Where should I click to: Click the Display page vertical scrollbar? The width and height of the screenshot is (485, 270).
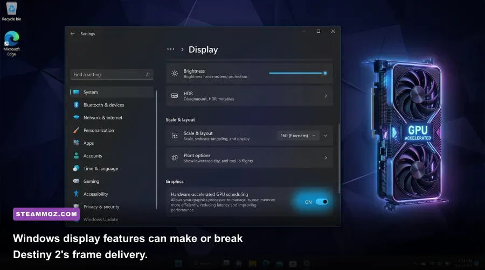[x=339, y=158]
